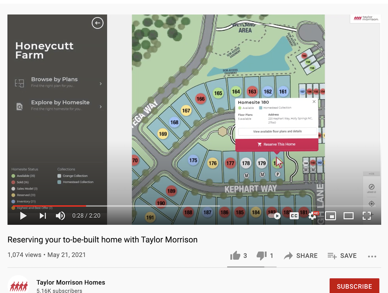This screenshot has width=388, height=293.
Task: Turn on closed captions
Action: click(294, 216)
